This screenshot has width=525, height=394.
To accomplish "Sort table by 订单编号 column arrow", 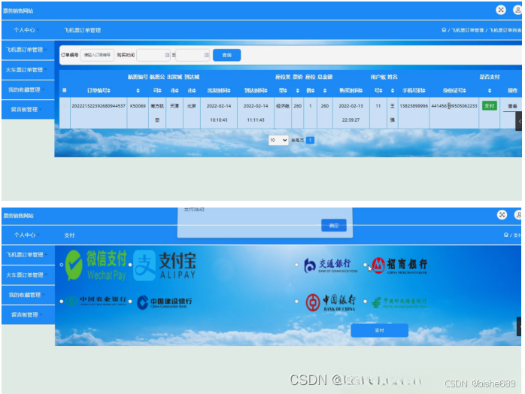I will 108,90.
